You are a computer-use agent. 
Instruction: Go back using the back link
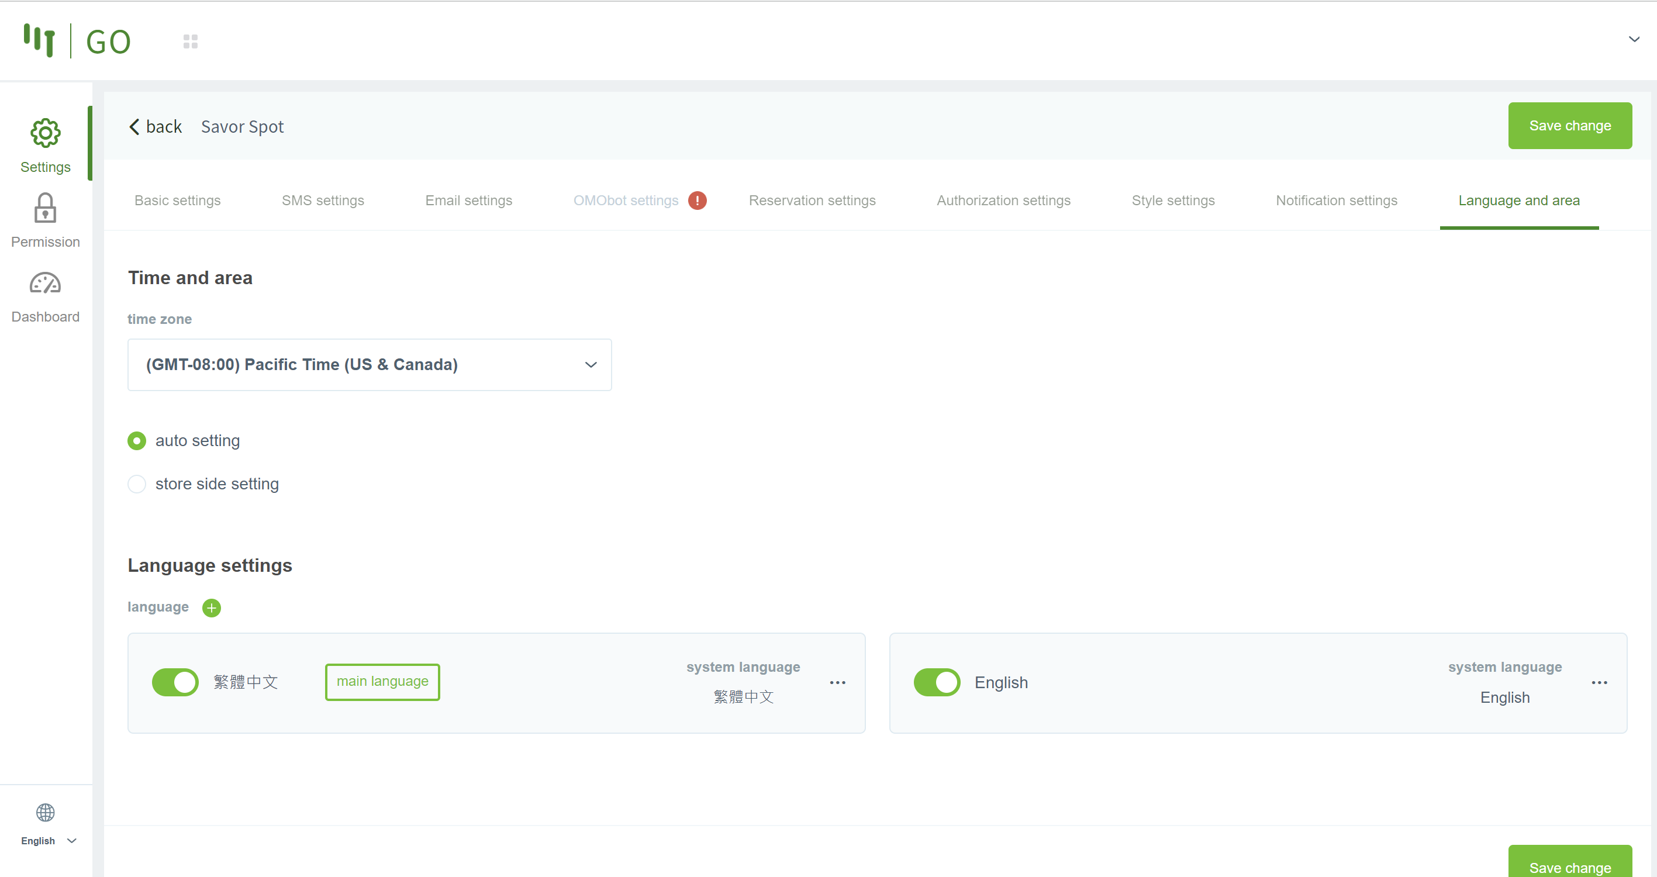point(156,127)
